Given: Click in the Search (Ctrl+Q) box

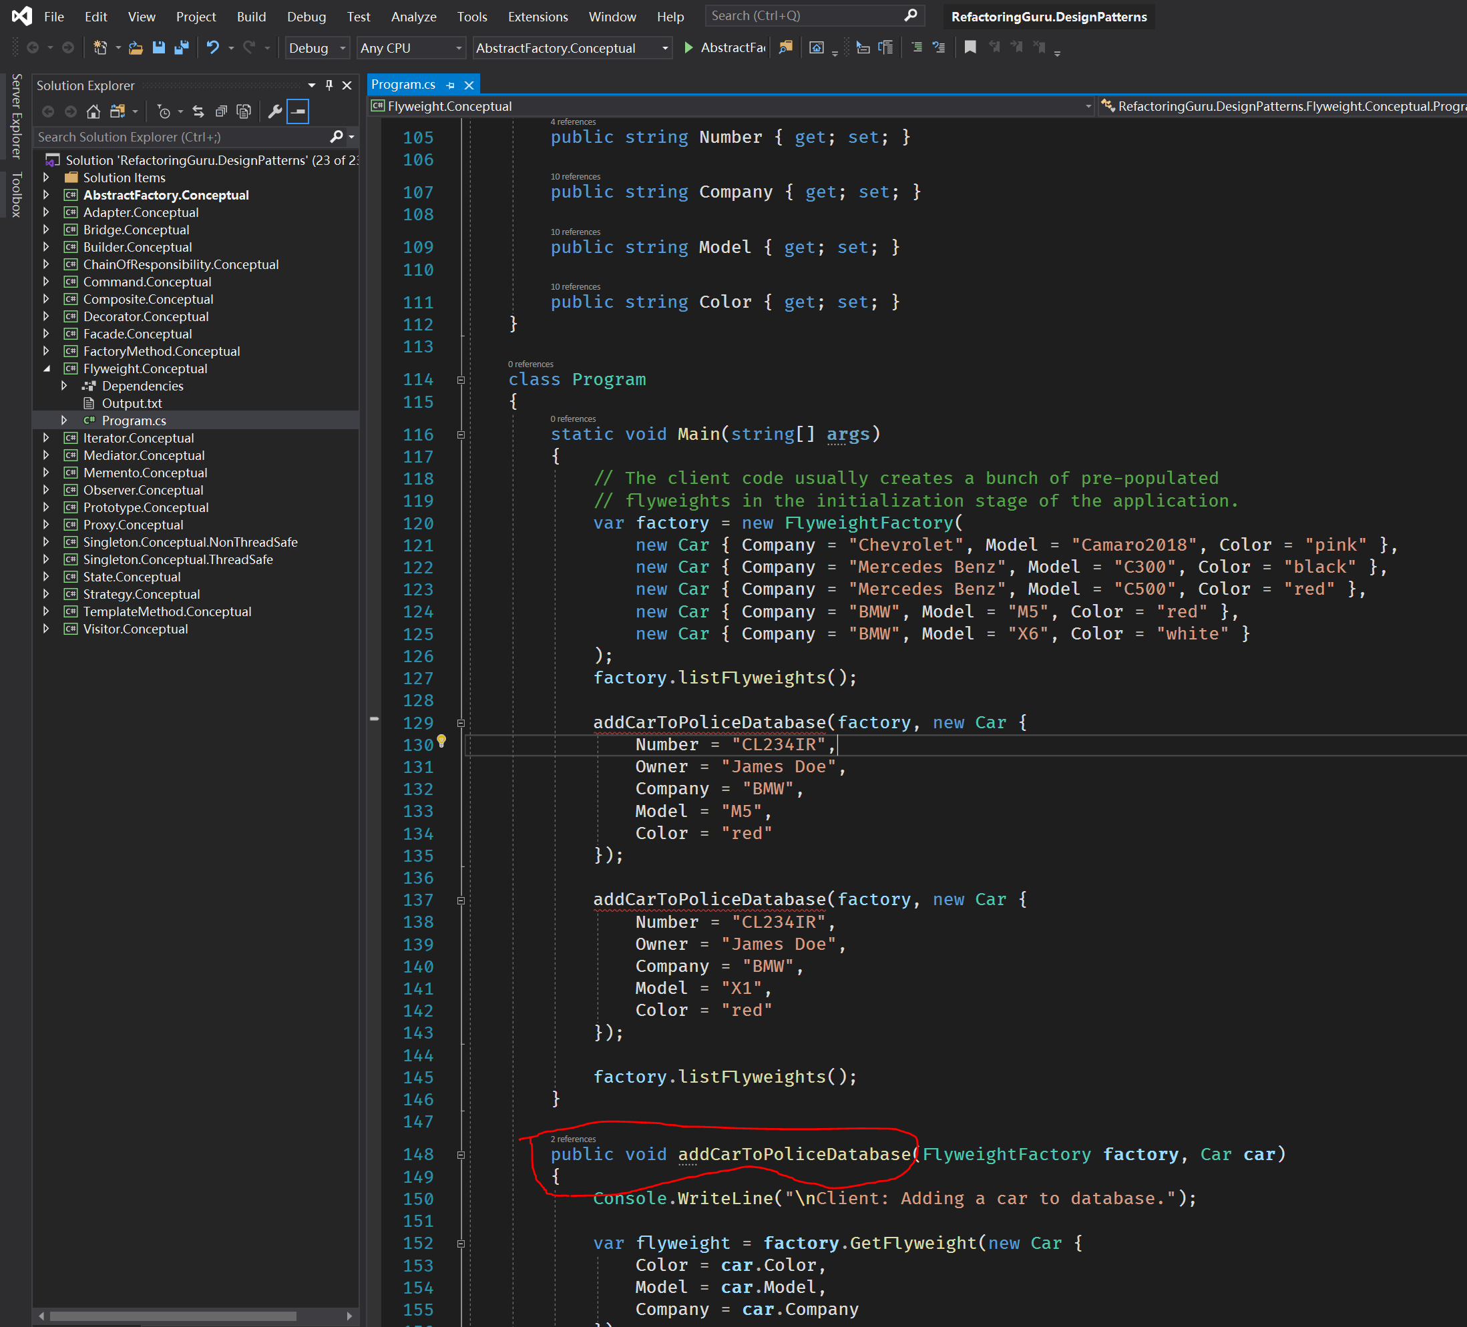Looking at the screenshot, I should pyautogui.click(x=815, y=16).
